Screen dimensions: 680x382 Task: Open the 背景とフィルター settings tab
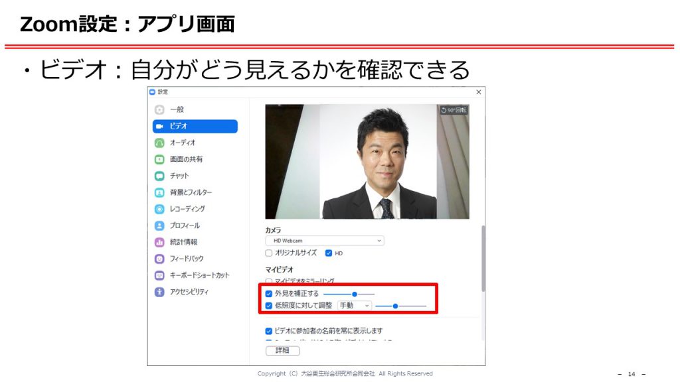[x=195, y=193]
